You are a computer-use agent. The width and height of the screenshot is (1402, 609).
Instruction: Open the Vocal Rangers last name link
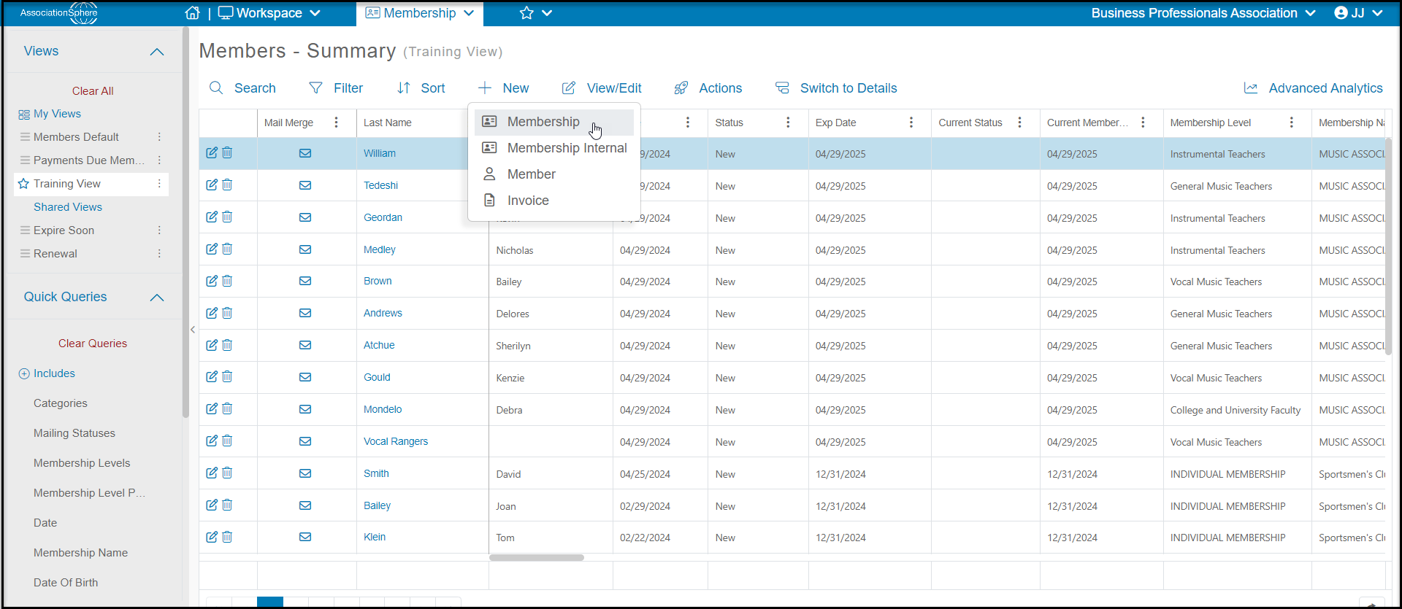[x=396, y=441]
